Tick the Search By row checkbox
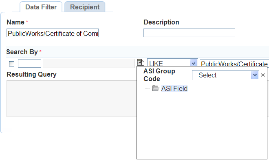Image resolution: width=269 pixels, height=161 pixels. coord(12,64)
